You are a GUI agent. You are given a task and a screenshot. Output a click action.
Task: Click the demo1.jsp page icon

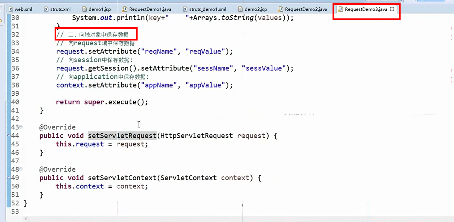tap(85, 9)
